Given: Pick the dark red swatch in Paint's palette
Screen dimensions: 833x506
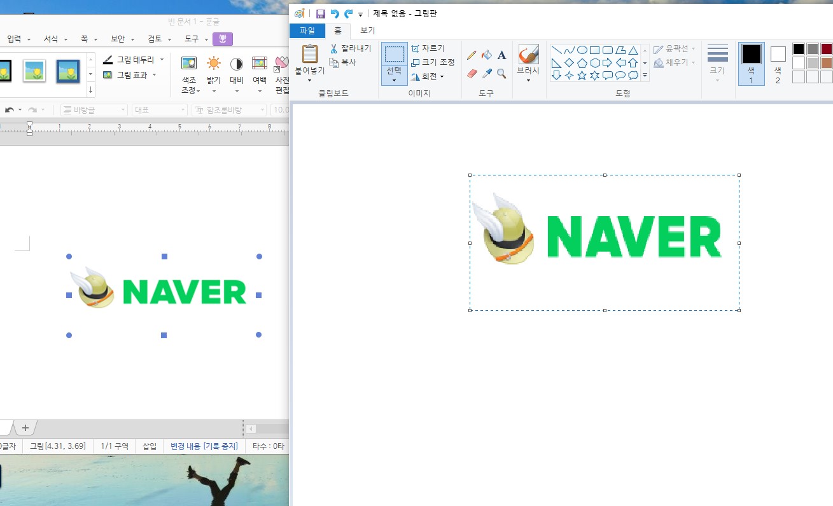Looking at the screenshot, I should pos(826,49).
